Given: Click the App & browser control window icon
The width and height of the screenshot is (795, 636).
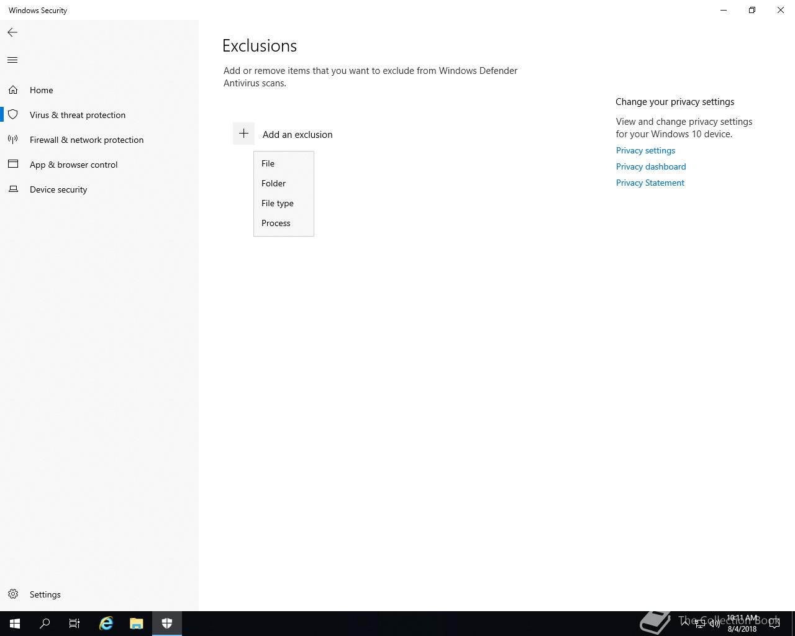Looking at the screenshot, I should click(x=13, y=164).
